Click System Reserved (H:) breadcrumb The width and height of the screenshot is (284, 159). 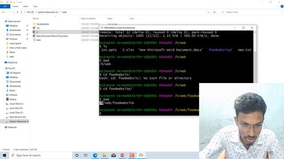pyautogui.click(x=48, y=12)
